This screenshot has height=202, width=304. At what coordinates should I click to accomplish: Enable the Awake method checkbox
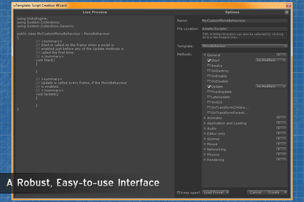tap(209, 66)
